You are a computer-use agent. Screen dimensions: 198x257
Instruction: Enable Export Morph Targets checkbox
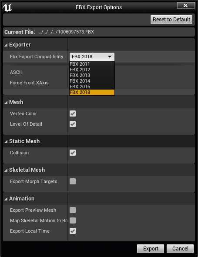pyautogui.click(x=73, y=181)
